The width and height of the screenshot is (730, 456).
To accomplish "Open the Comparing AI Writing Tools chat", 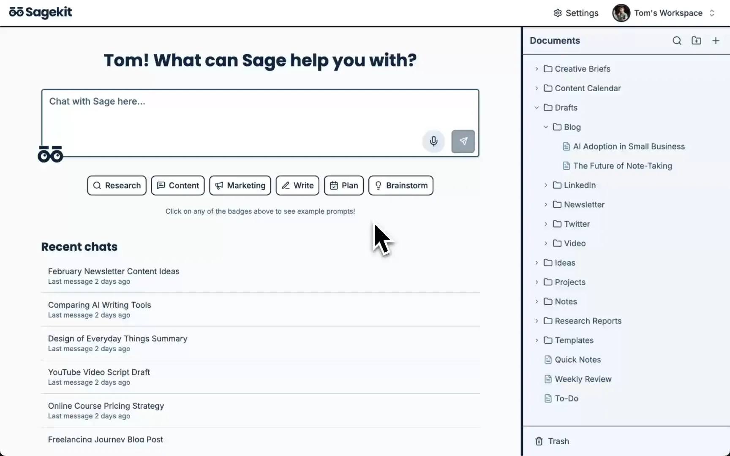I will tap(100, 305).
